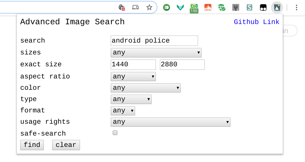Click the exact size width field 1440
This screenshot has width=305, height=162.
pos(133,65)
